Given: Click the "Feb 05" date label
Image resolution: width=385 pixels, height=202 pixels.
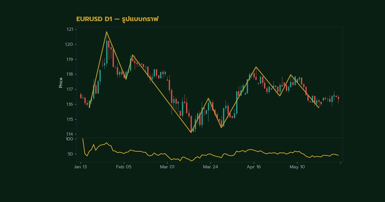Looking at the screenshot, I should [124, 167].
